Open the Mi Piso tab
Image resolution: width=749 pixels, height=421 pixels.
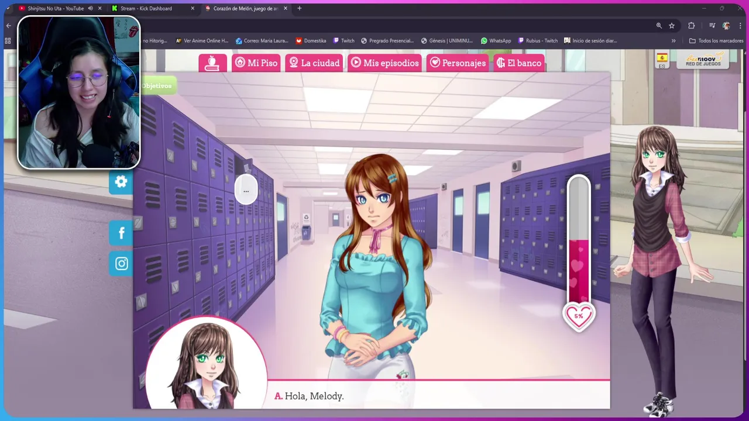[256, 63]
